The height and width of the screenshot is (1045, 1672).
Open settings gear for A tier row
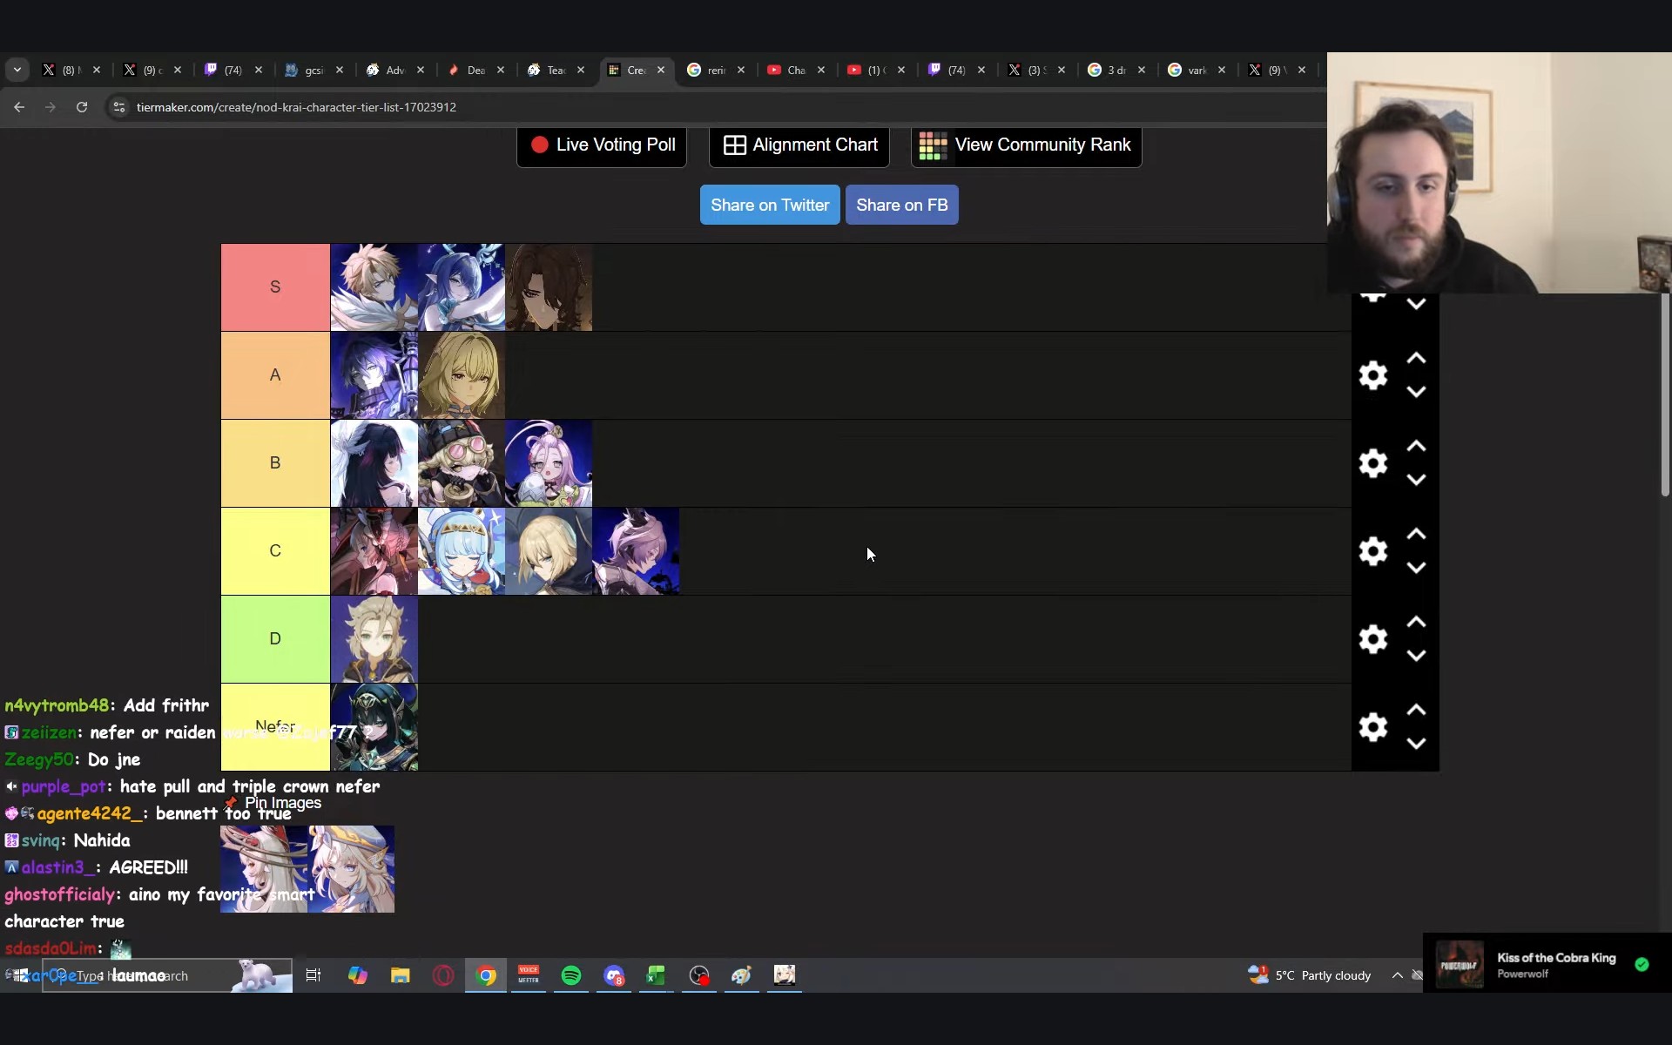[1372, 375]
